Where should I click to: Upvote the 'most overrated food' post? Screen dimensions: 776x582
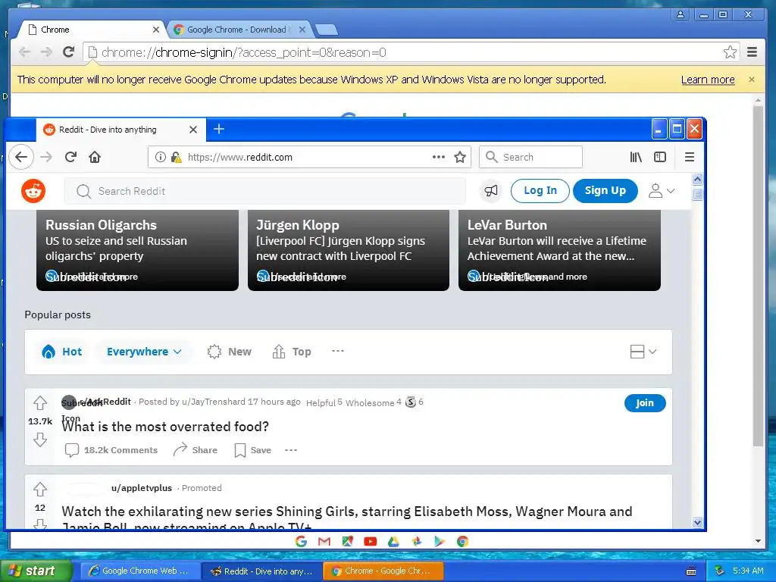[40, 403]
